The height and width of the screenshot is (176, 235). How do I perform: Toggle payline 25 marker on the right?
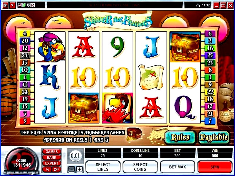(x=210, y=55)
